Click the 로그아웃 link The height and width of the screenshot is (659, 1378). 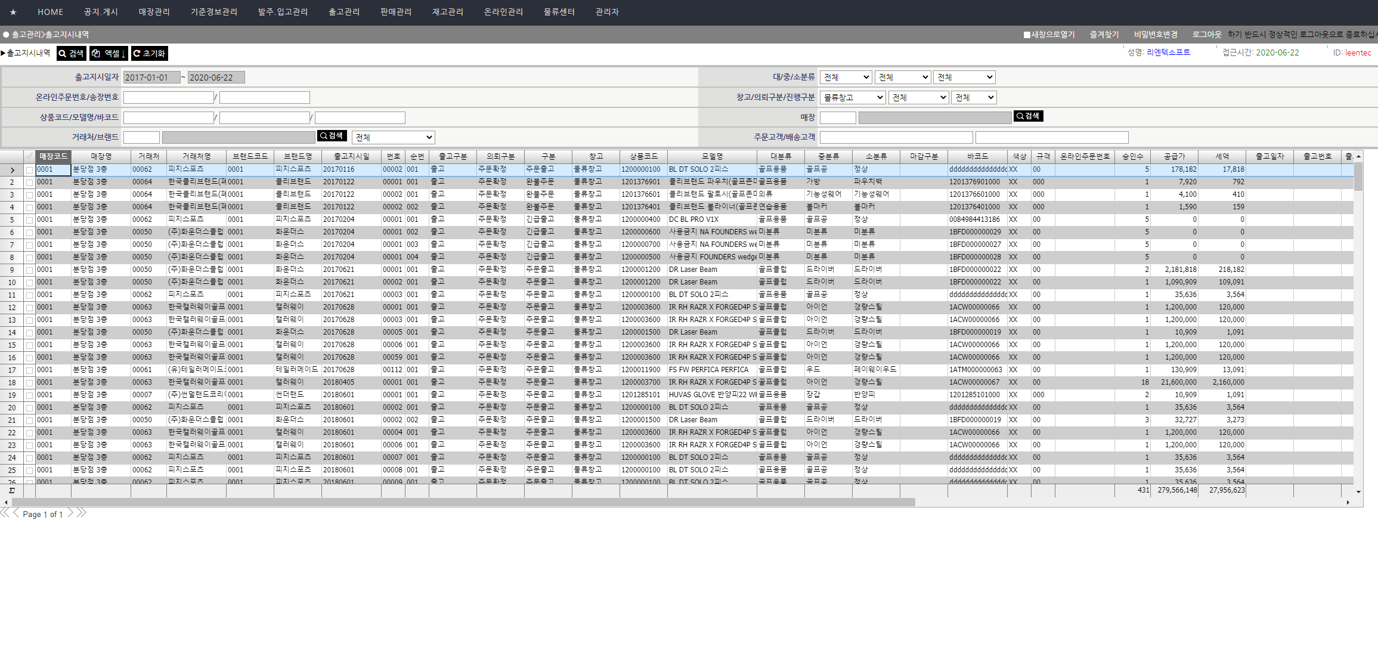[1206, 35]
